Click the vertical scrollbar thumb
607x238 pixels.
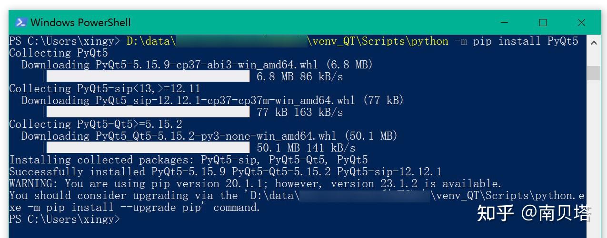point(593,73)
